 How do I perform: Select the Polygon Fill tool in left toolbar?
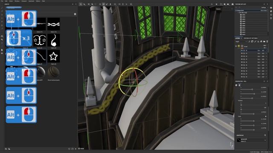(2, 18)
